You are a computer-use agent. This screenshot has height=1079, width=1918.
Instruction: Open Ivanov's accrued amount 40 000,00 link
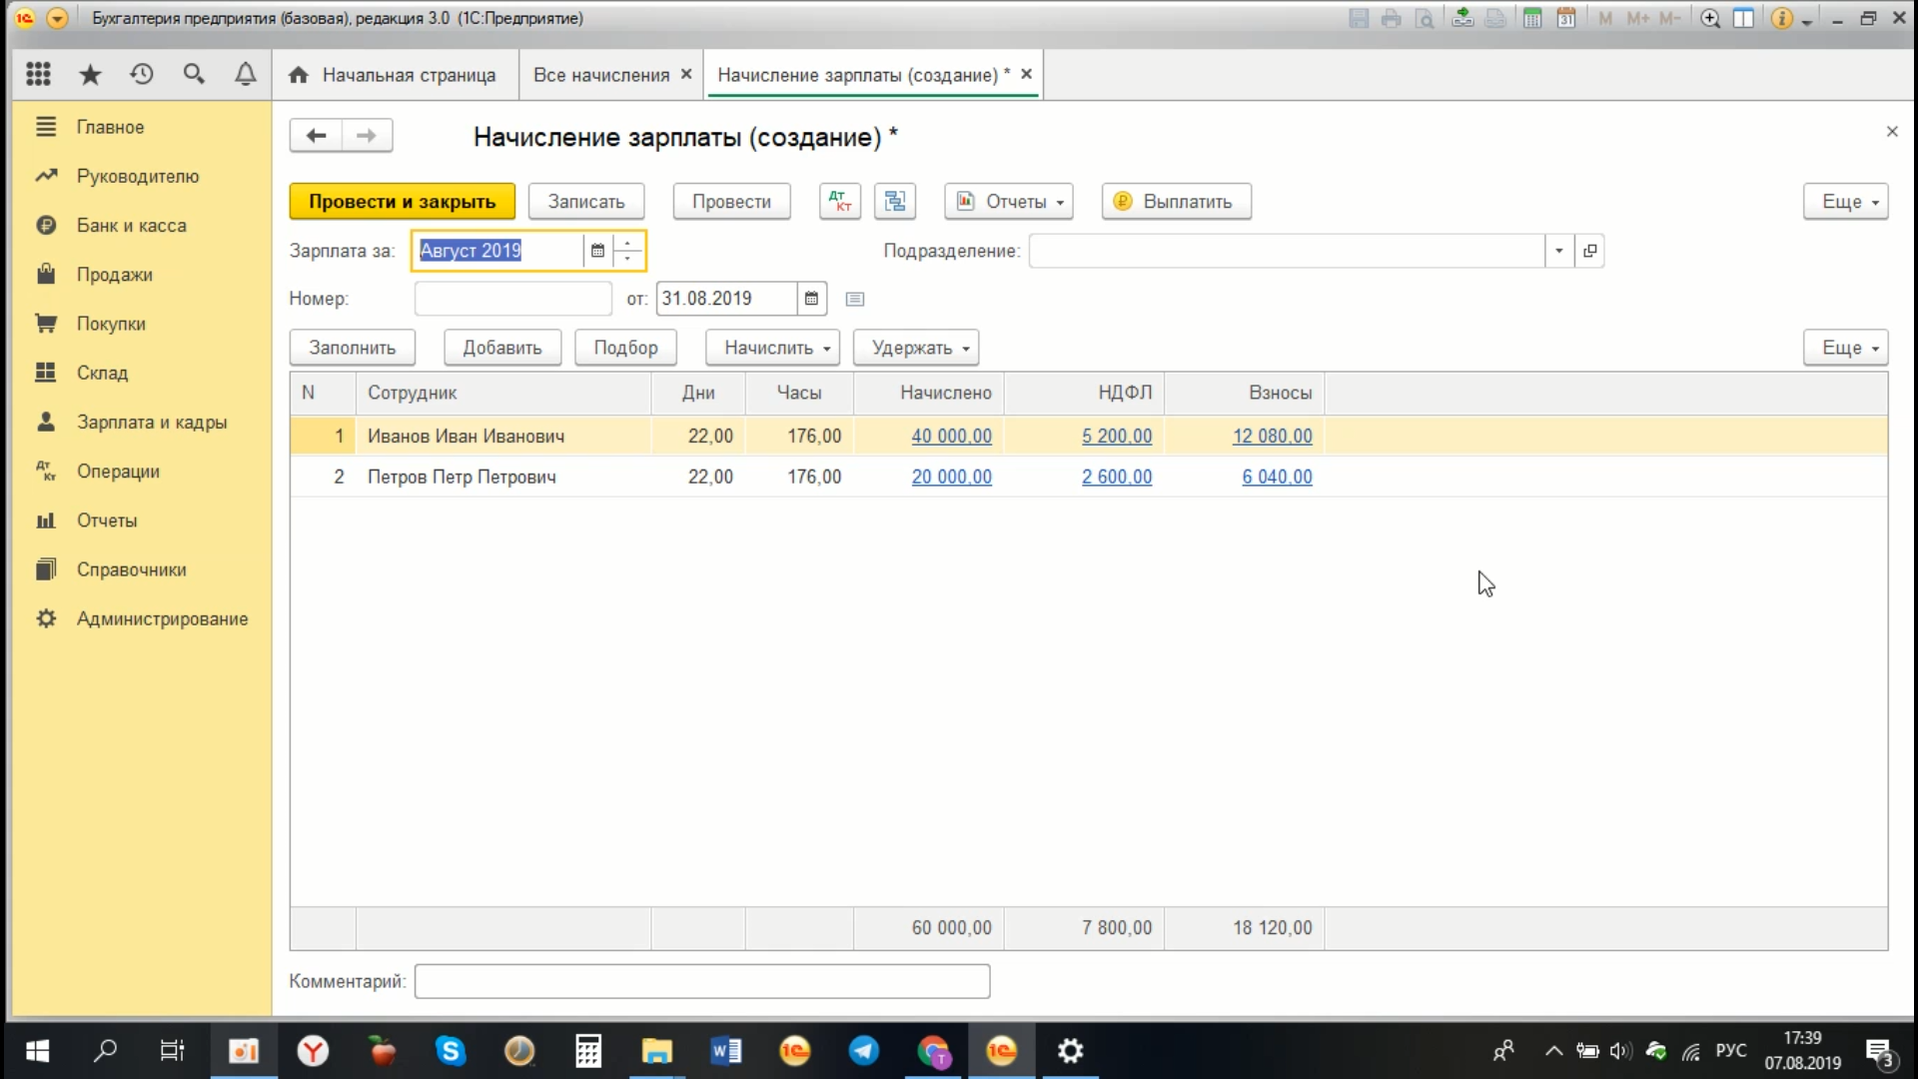click(x=951, y=436)
